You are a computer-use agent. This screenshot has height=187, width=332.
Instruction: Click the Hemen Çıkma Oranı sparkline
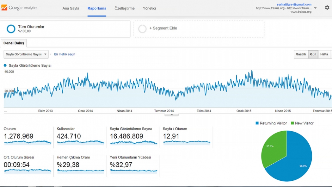81,171
